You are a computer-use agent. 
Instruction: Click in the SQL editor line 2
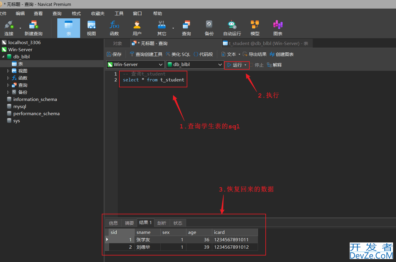(153, 80)
